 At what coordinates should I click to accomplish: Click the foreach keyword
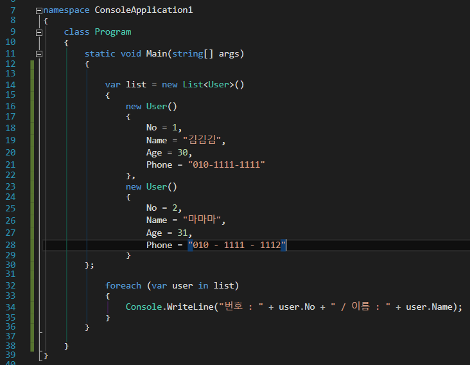click(123, 285)
